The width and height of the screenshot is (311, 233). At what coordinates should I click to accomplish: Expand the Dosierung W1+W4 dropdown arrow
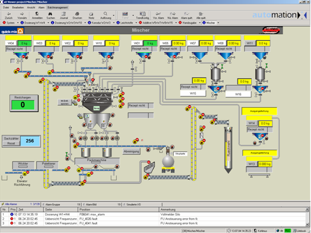pos(48,22)
